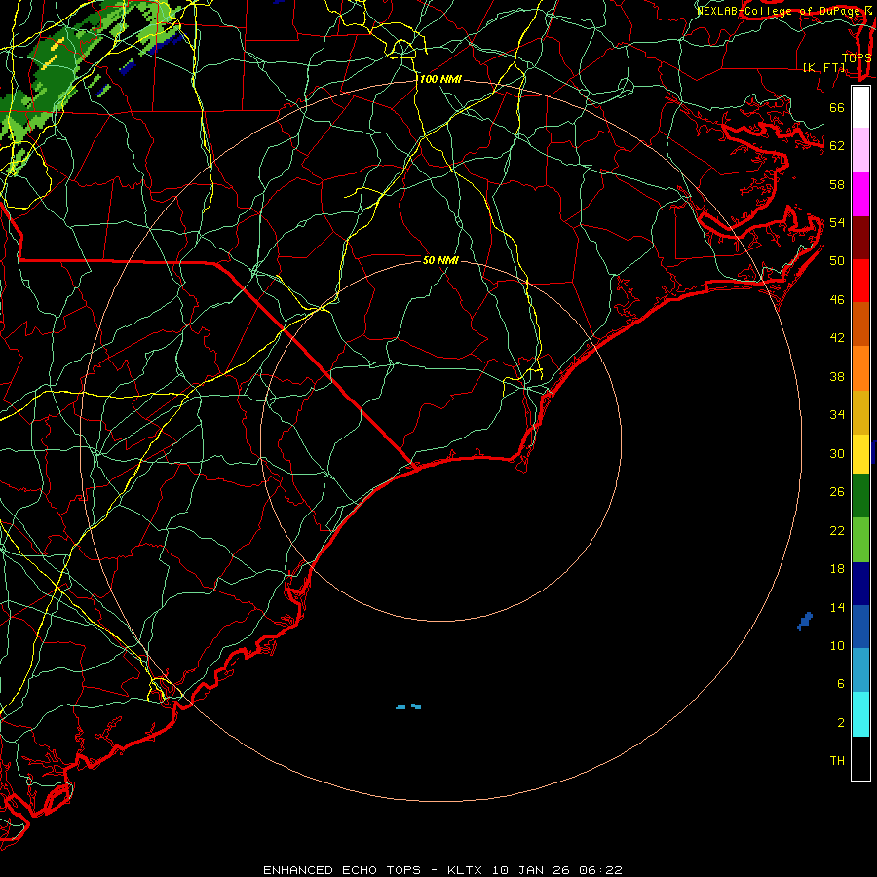This screenshot has width=877, height=877.
Task: Click the black TH threshold swatch
Action: tap(860, 758)
